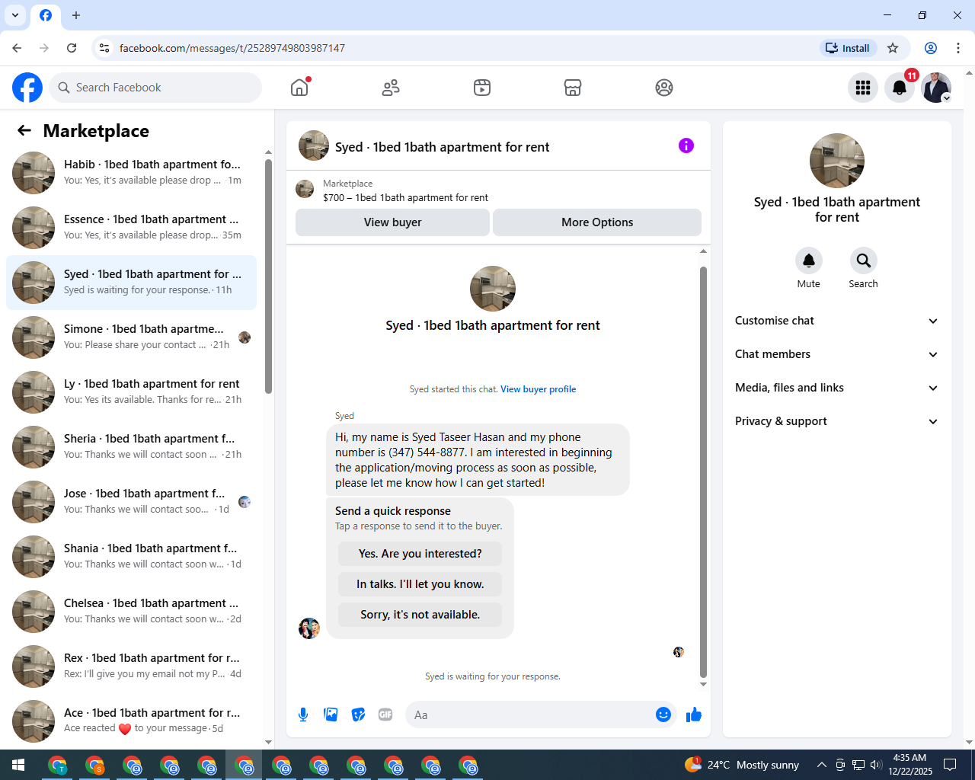
Task: Open Jose apartment conversation
Action: (131, 502)
